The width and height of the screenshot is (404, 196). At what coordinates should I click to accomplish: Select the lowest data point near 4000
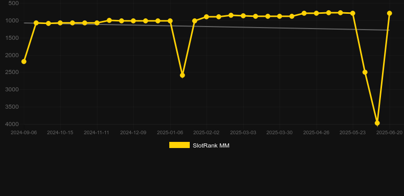tap(377, 123)
